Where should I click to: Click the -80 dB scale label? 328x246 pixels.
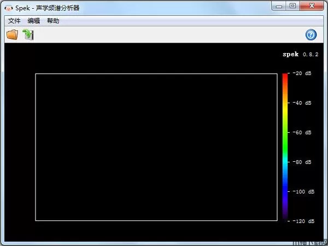(x=302, y=162)
